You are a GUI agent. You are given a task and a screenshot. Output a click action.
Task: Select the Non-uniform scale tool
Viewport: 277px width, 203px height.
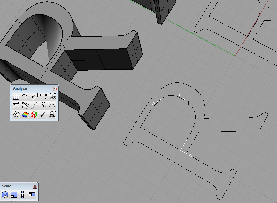(31, 194)
